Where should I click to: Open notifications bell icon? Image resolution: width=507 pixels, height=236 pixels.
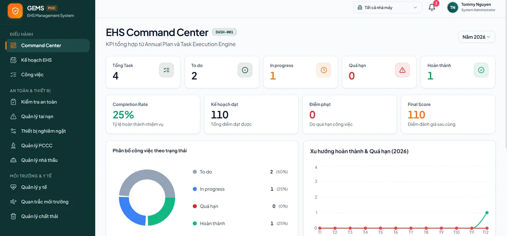[x=432, y=8]
